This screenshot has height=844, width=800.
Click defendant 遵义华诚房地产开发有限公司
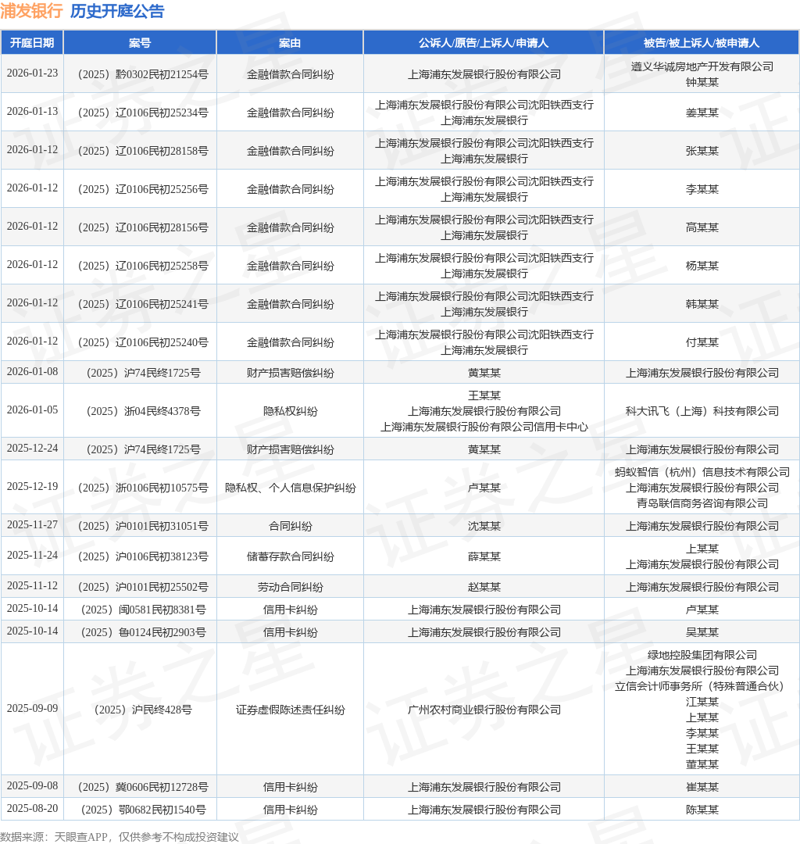[x=702, y=66]
